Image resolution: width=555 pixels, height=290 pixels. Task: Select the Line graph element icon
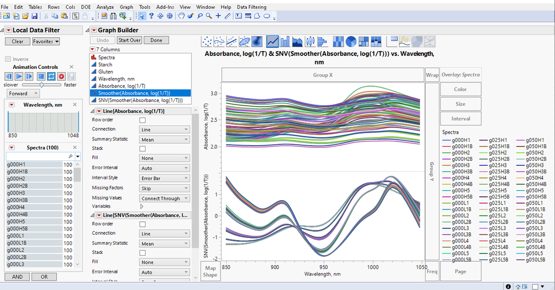(x=272, y=42)
